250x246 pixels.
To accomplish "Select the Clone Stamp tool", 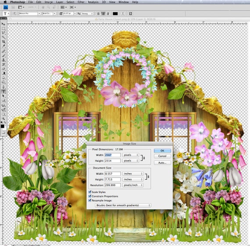I will [x=4, y=60].
